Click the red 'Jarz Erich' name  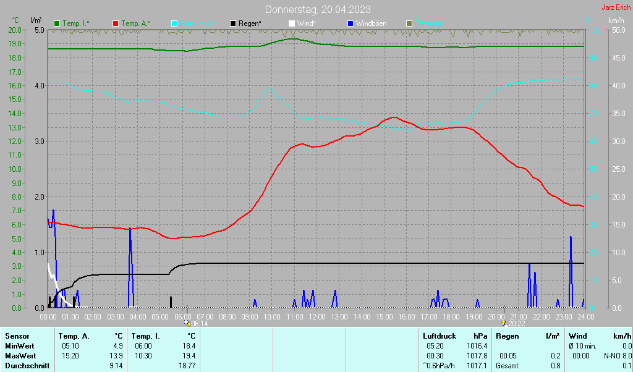pyautogui.click(x=616, y=7)
